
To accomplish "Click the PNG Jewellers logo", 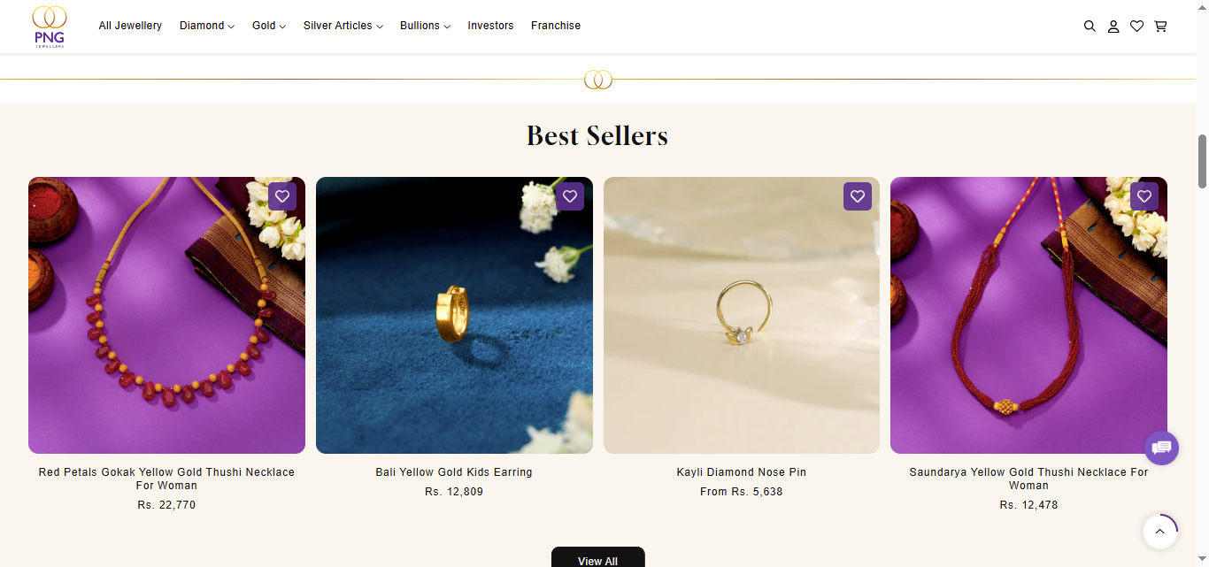I will coord(50,27).
